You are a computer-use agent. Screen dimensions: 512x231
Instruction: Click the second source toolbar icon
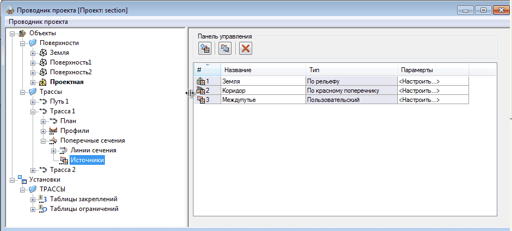[224, 49]
